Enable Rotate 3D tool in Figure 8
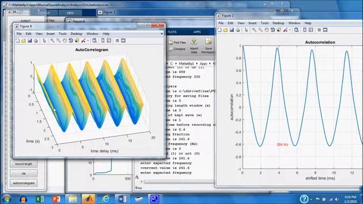Screen dimensions: 363x204 [x=70, y=41]
